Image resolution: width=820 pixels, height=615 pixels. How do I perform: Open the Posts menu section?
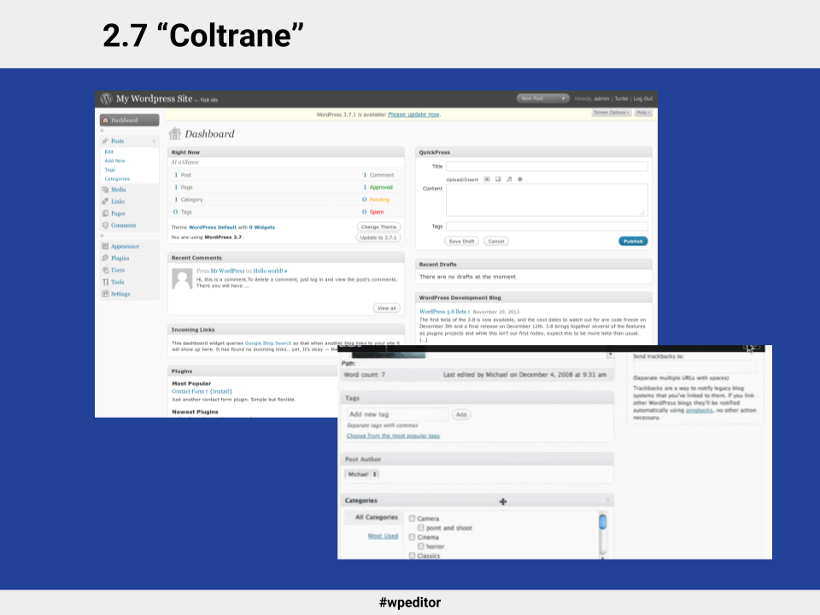[x=118, y=141]
